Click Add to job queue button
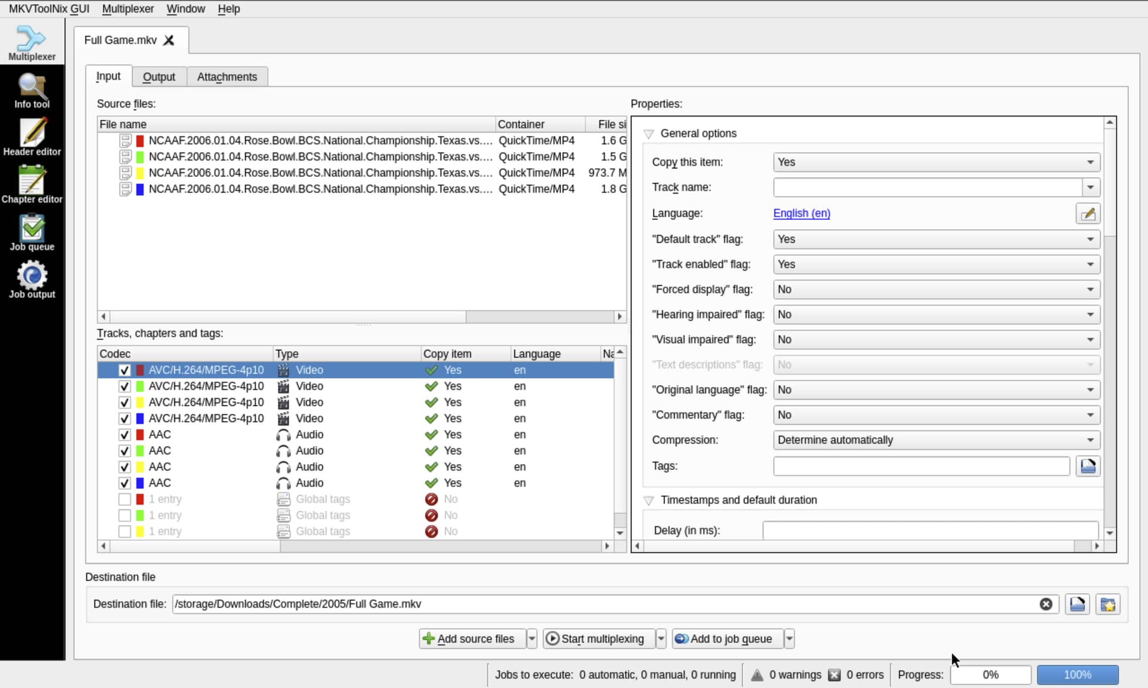This screenshot has width=1148, height=688. tap(728, 639)
